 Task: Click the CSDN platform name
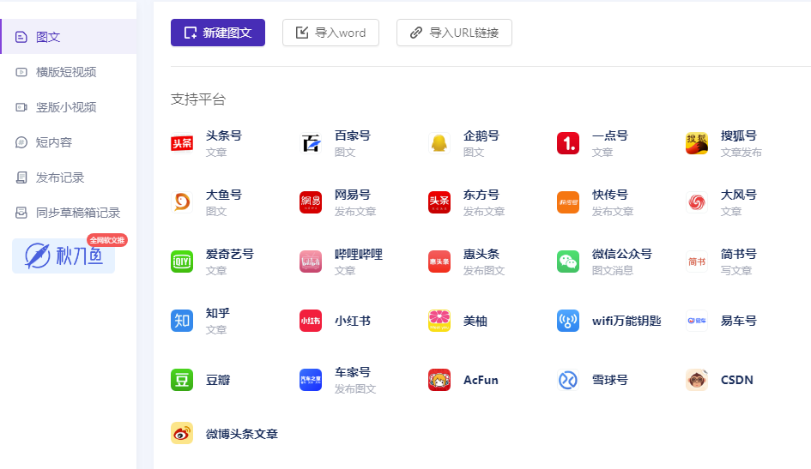736,380
